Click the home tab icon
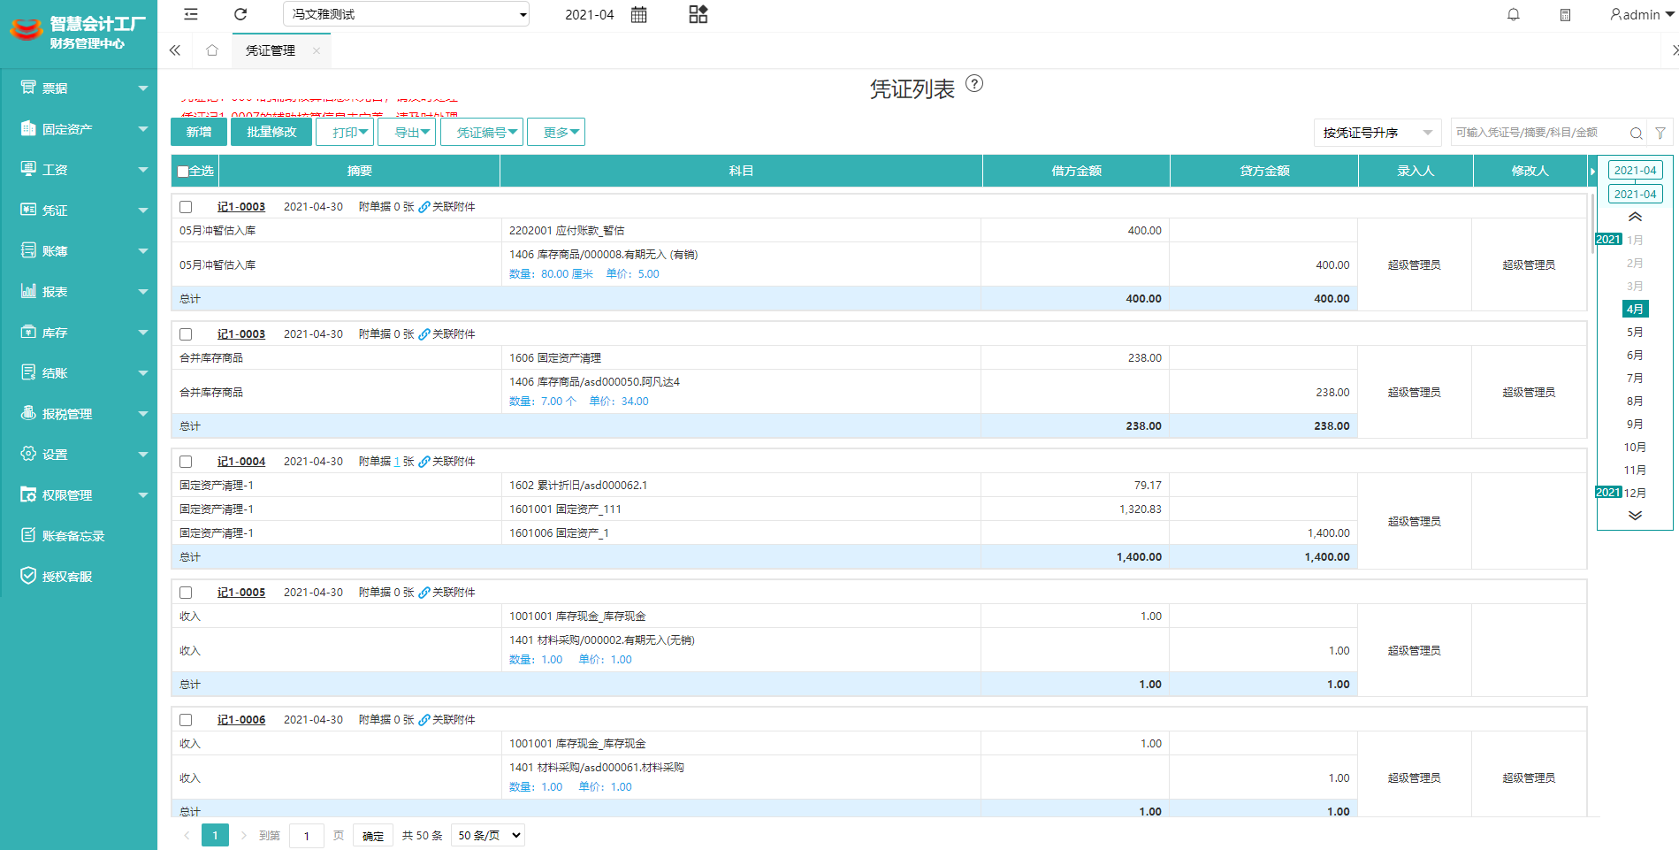The width and height of the screenshot is (1679, 850). (212, 50)
